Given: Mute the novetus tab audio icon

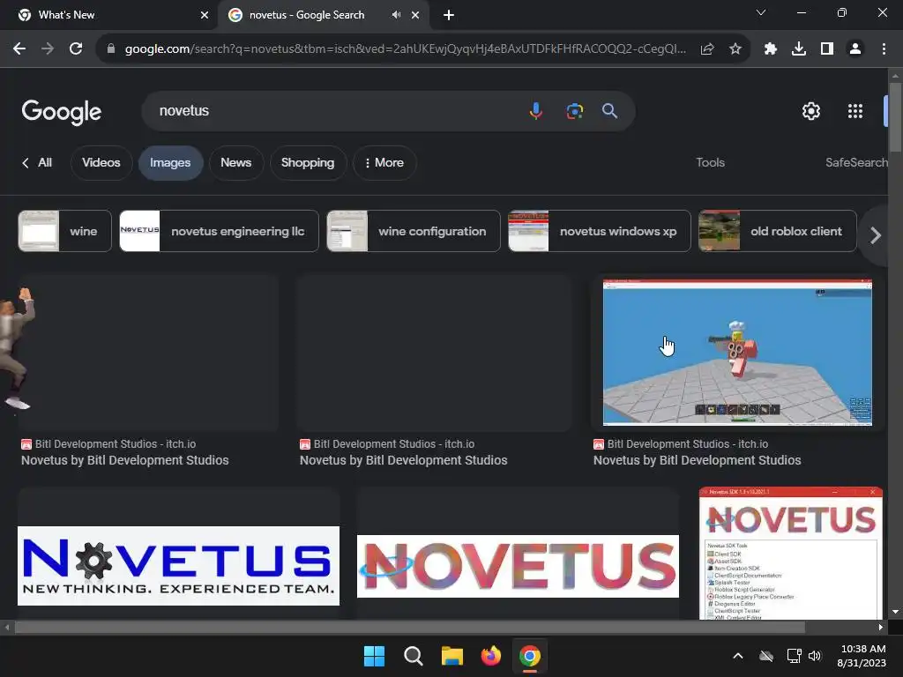Looking at the screenshot, I should [x=396, y=15].
